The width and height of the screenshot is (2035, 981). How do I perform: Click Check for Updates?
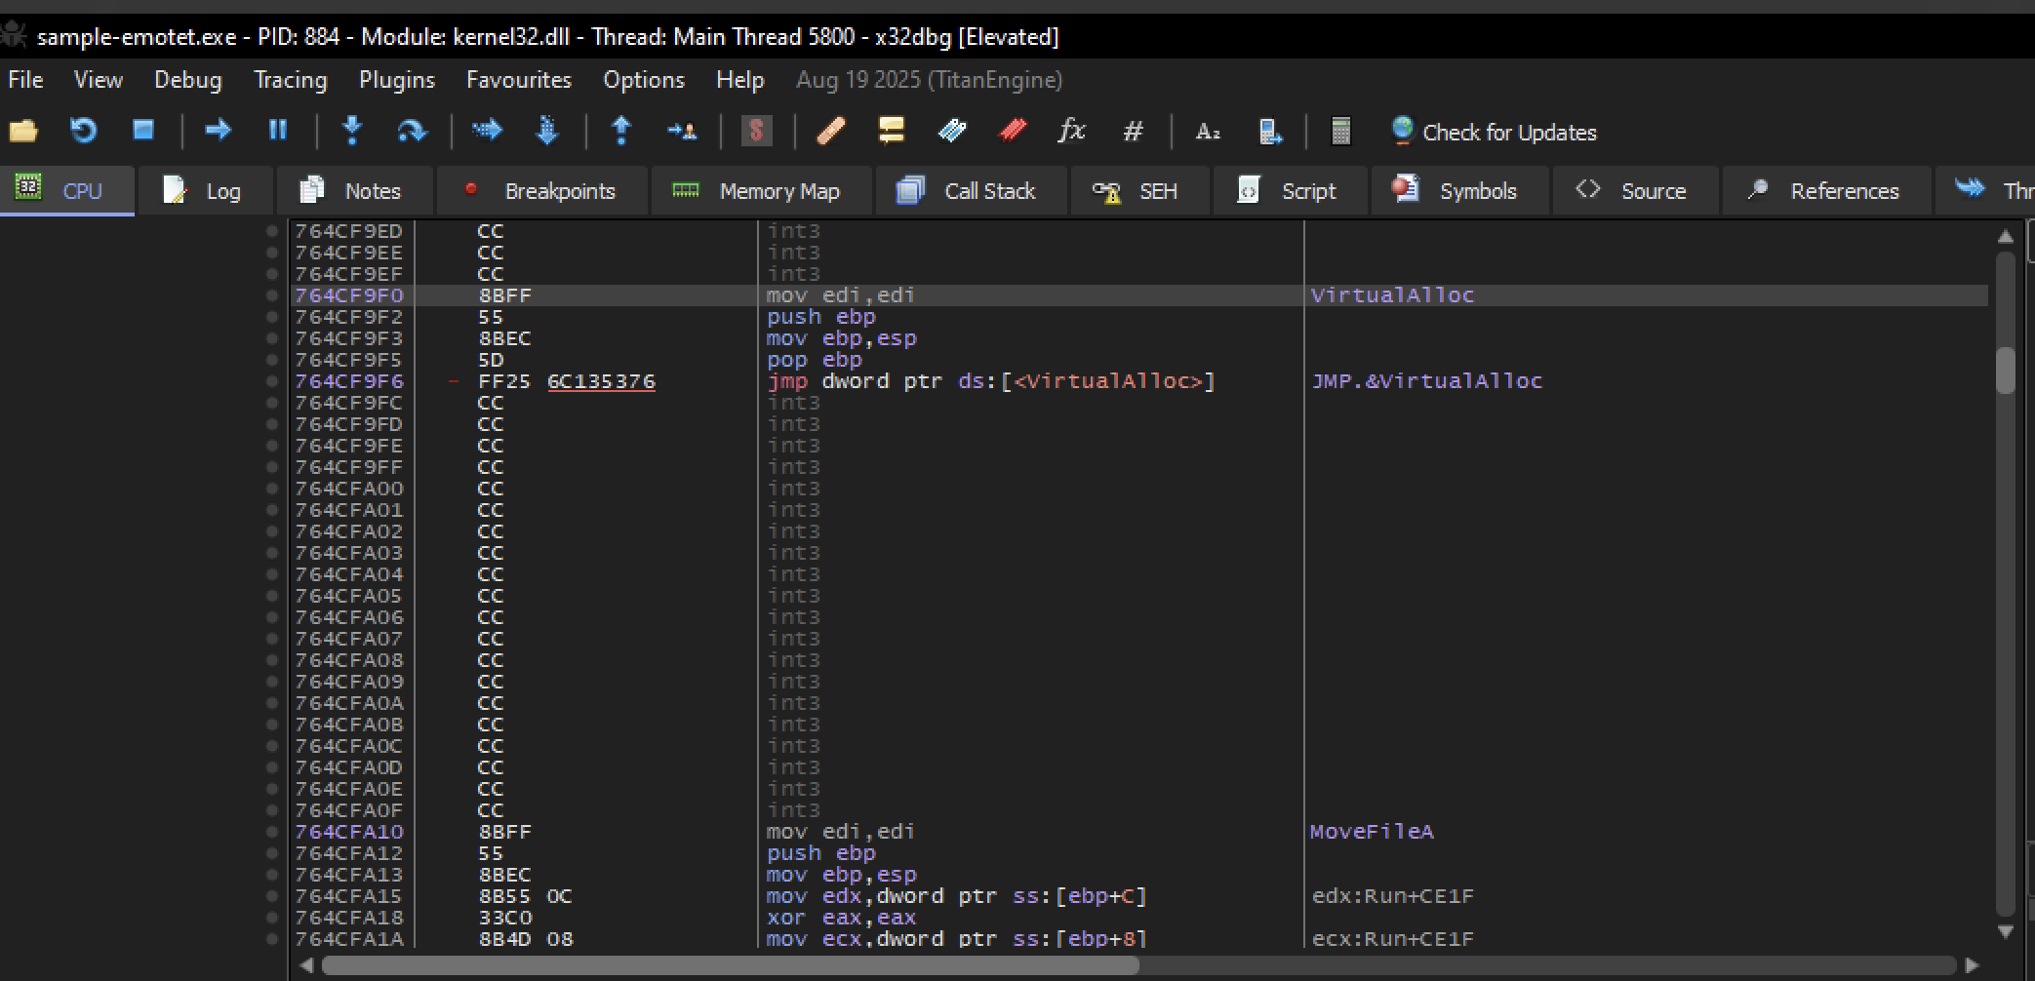[1494, 132]
